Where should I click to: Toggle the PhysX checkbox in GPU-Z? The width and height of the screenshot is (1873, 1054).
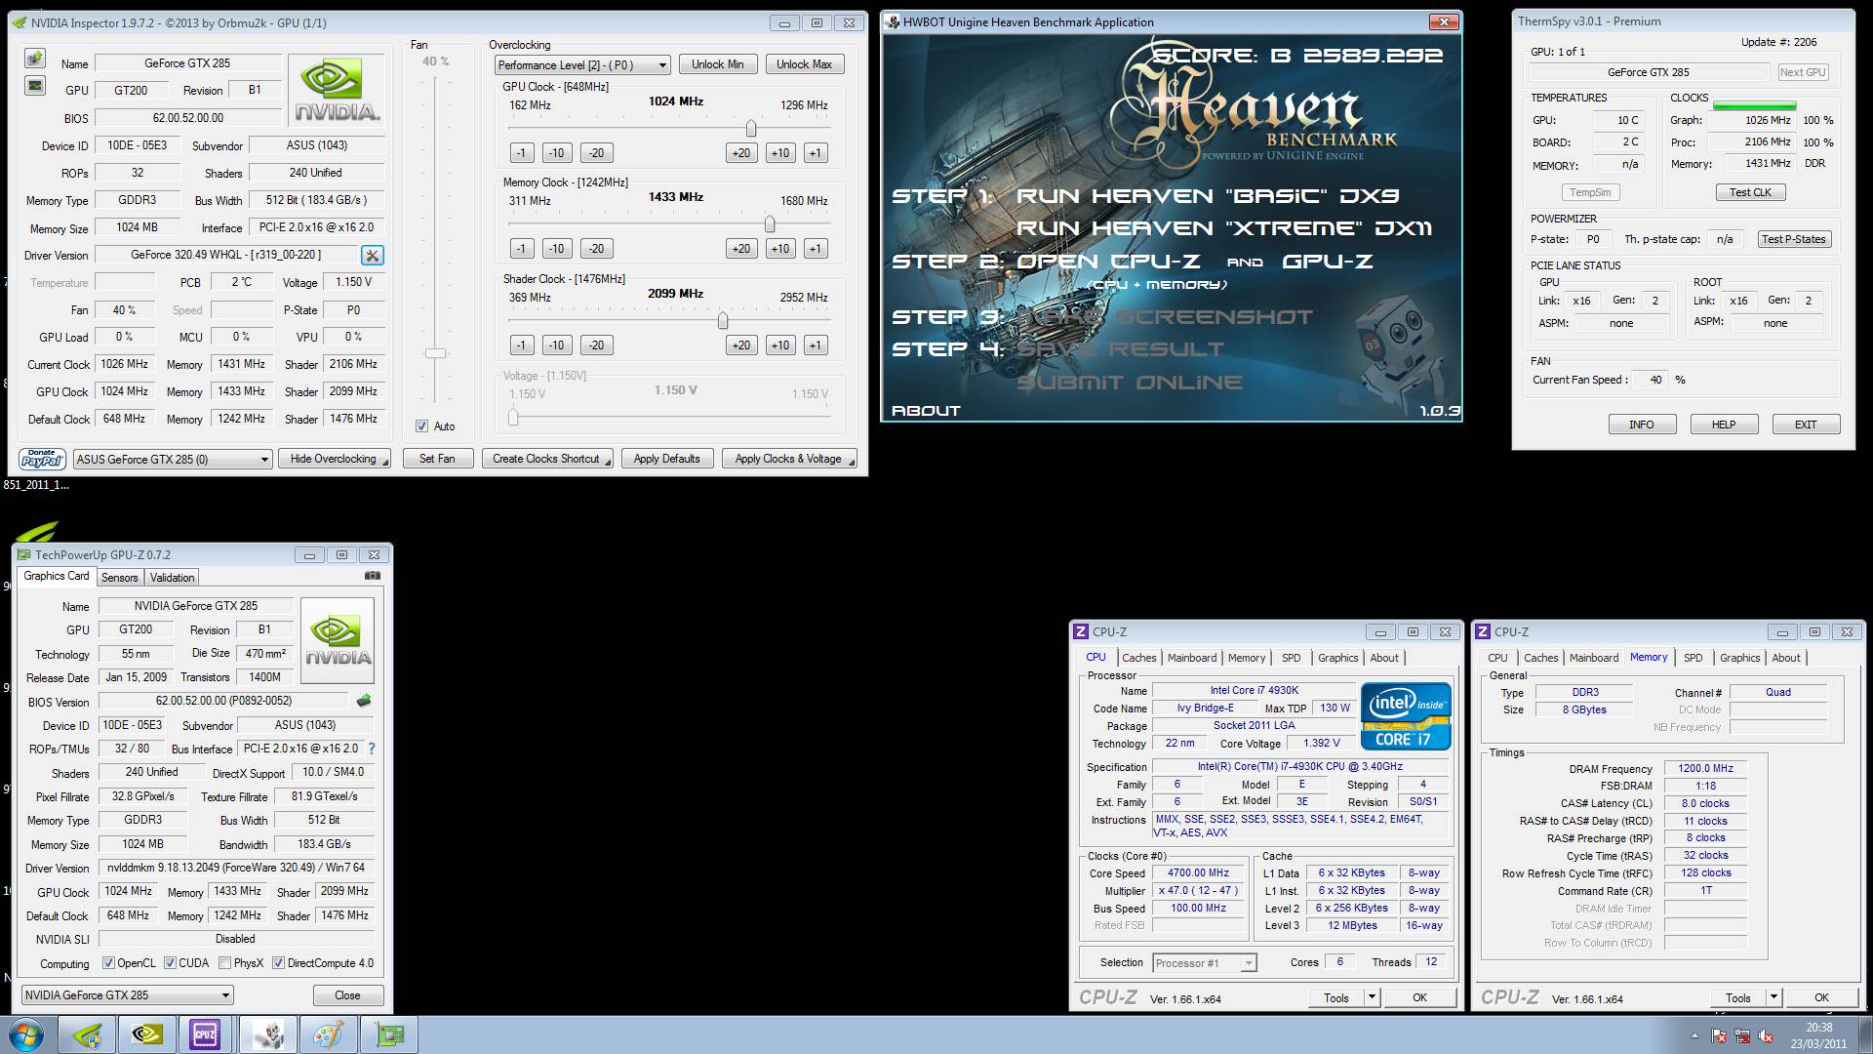click(225, 963)
